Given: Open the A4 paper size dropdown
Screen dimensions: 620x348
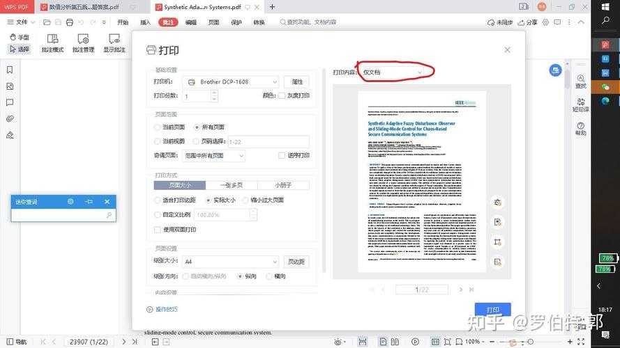Looking at the screenshot, I should [x=231, y=262].
